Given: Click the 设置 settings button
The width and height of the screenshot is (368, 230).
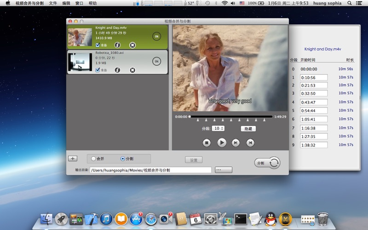Looking at the screenshot, I should [x=194, y=160].
